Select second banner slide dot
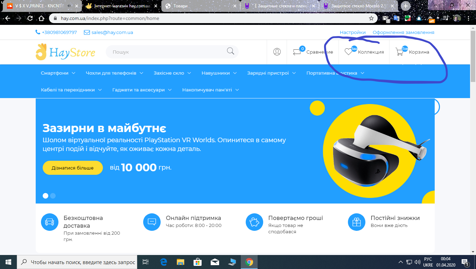The height and width of the screenshot is (269, 476). (53, 196)
